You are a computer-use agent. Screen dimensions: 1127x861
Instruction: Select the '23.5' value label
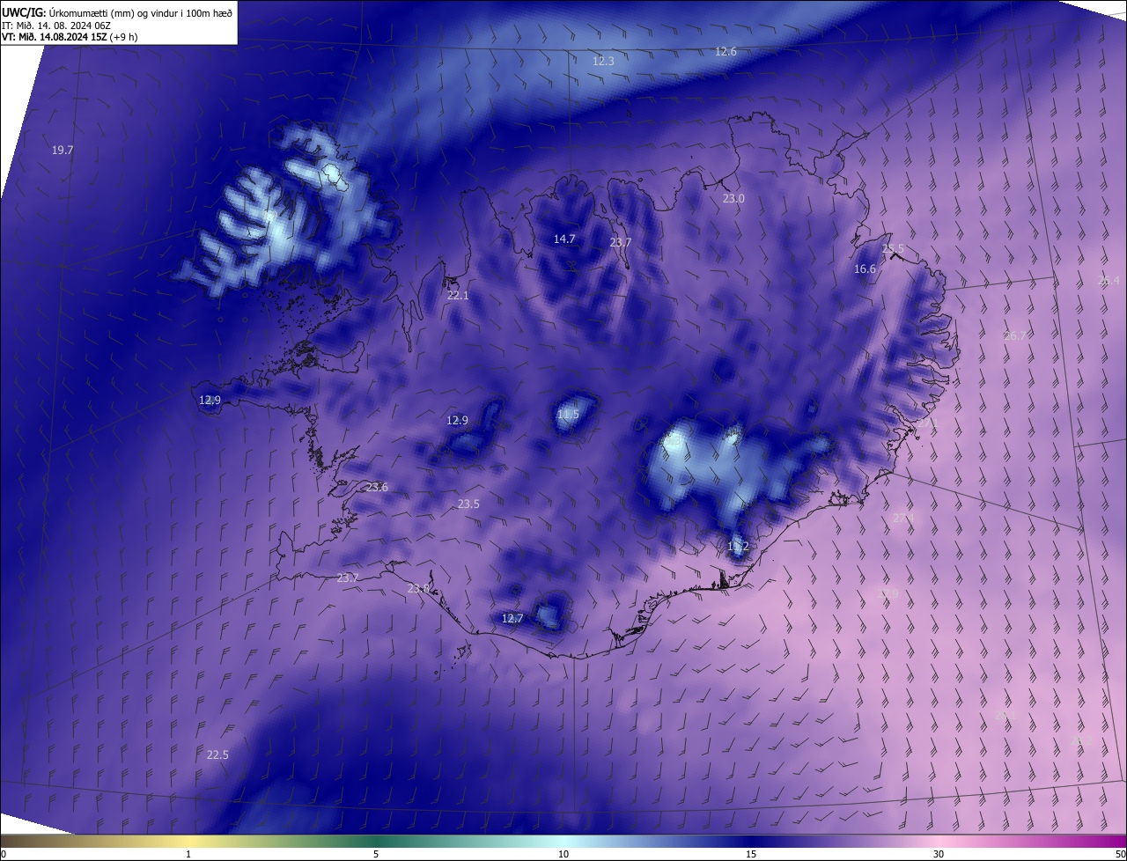point(468,504)
